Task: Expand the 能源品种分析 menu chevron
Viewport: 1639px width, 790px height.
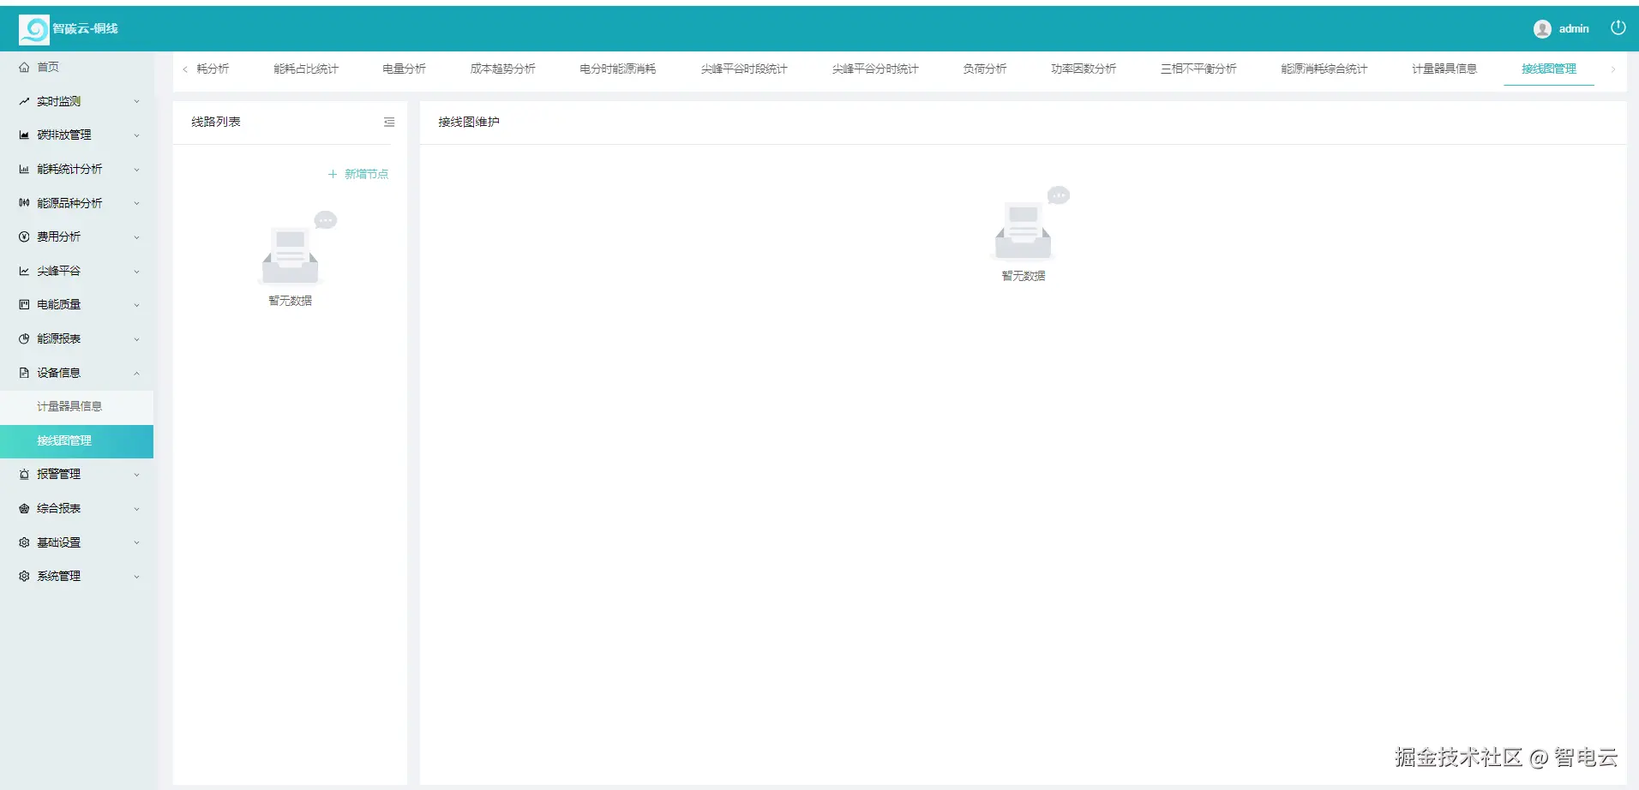Action: point(136,203)
